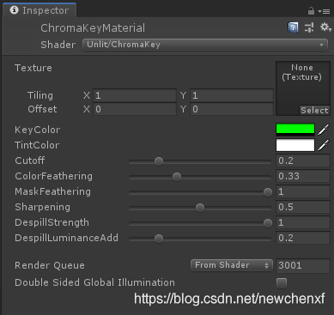The height and width of the screenshot is (315, 334).
Task: Click the Texture property label
Action: [33, 68]
